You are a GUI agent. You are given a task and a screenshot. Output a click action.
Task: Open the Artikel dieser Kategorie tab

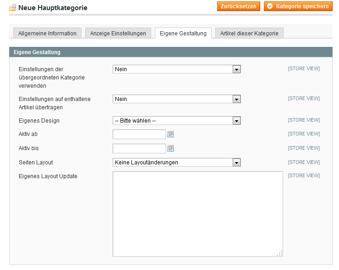click(249, 33)
